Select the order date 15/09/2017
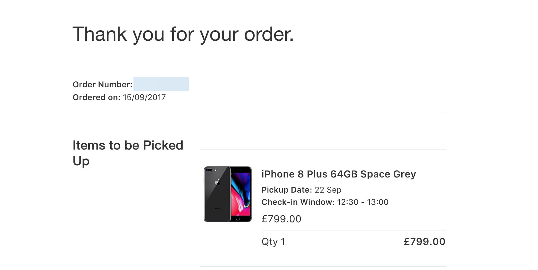Image resolution: width=538 pixels, height=270 pixels. (144, 97)
